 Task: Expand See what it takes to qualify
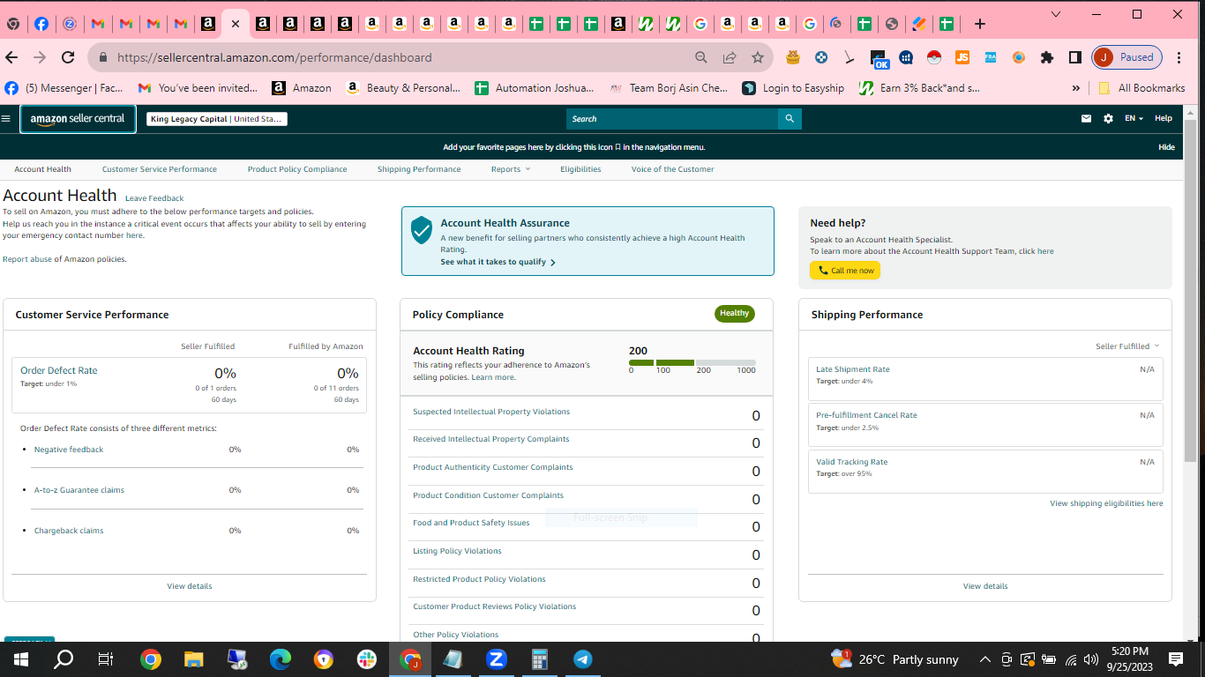point(498,262)
